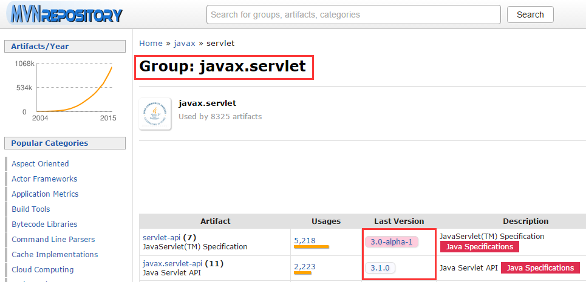586x282 pixels.
Task: Open the javax.servlet-api artifact link
Action: [172, 264]
